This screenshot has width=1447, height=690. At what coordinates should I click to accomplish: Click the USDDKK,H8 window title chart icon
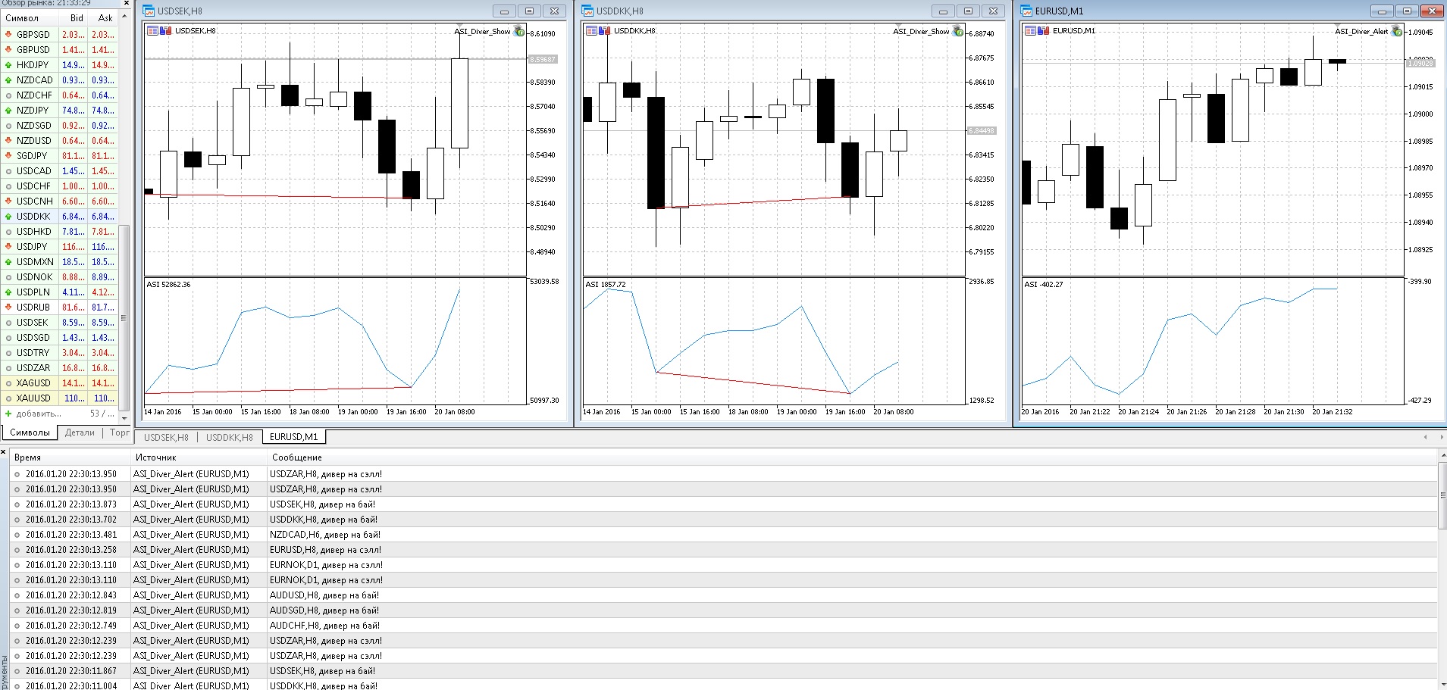tap(587, 11)
